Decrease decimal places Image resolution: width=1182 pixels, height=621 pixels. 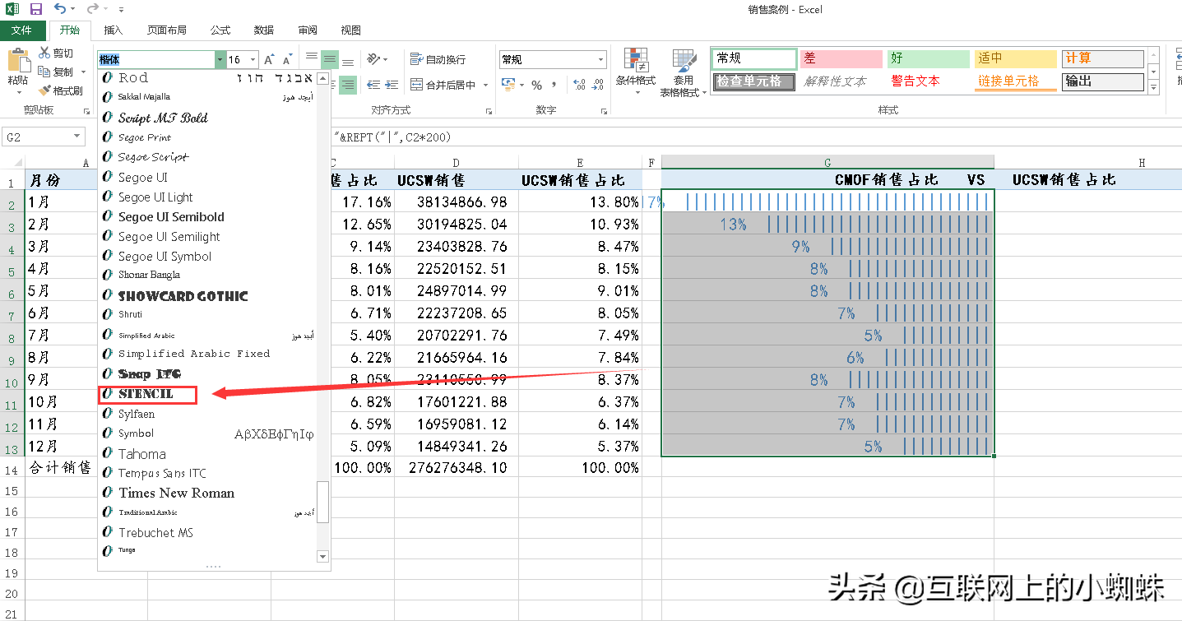597,85
